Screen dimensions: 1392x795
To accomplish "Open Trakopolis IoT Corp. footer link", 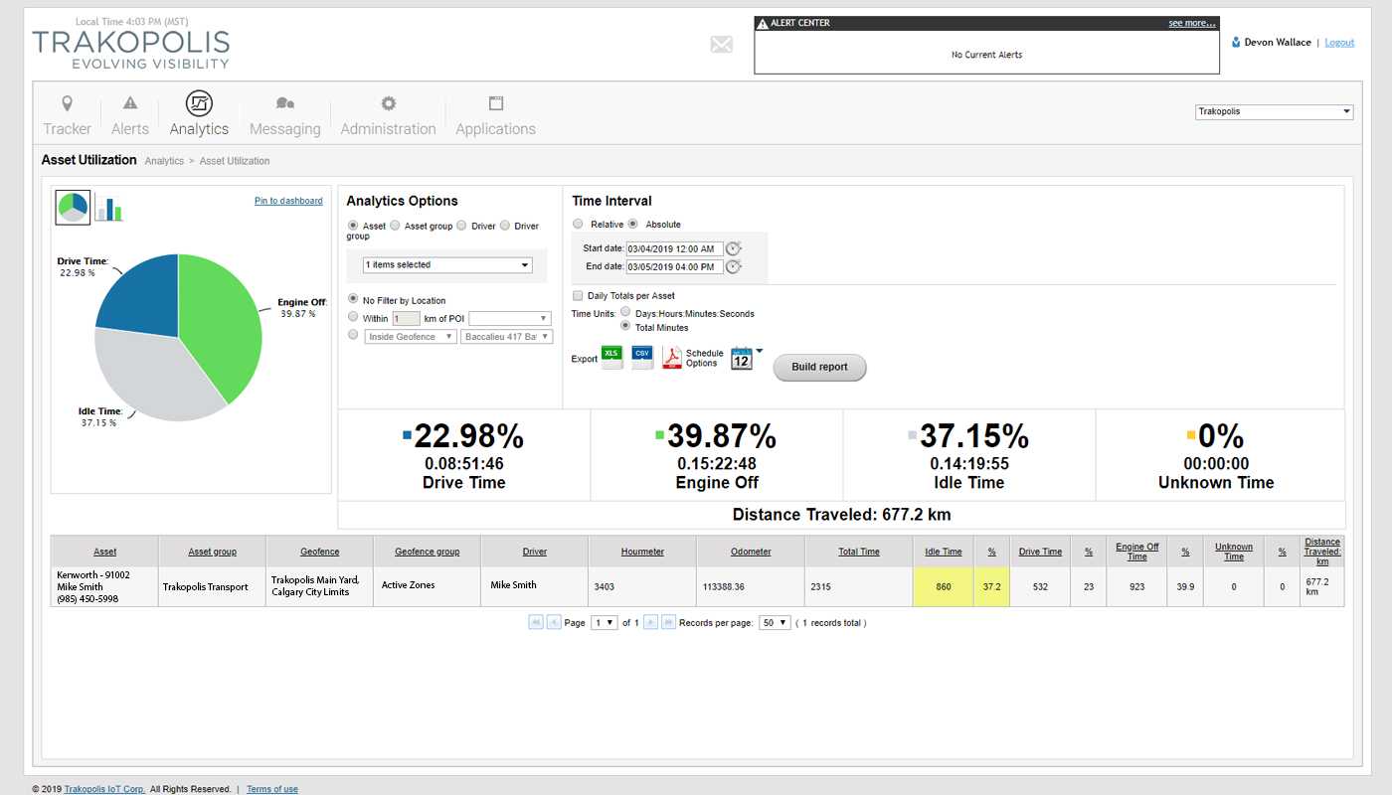I will click(x=104, y=789).
